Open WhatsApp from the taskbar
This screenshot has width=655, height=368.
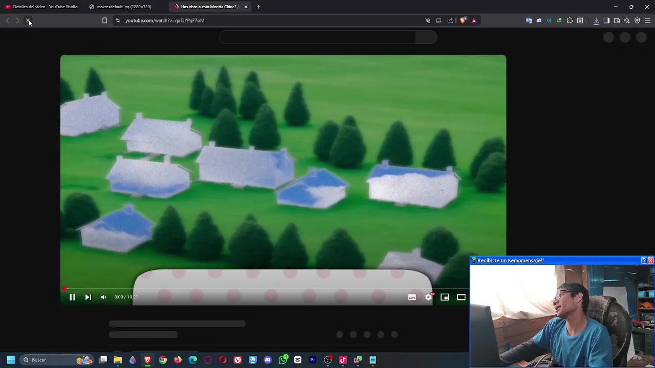[x=283, y=360]
